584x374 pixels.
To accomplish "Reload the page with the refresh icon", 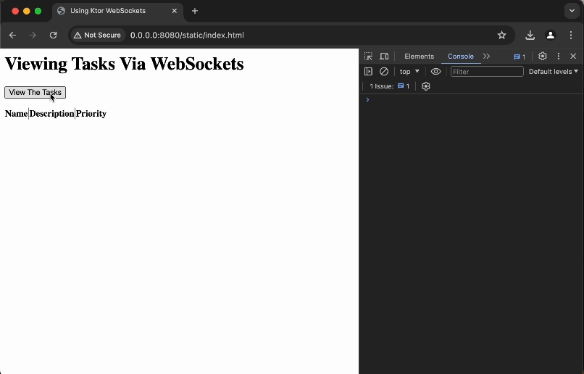I will (x=53, y=35).
